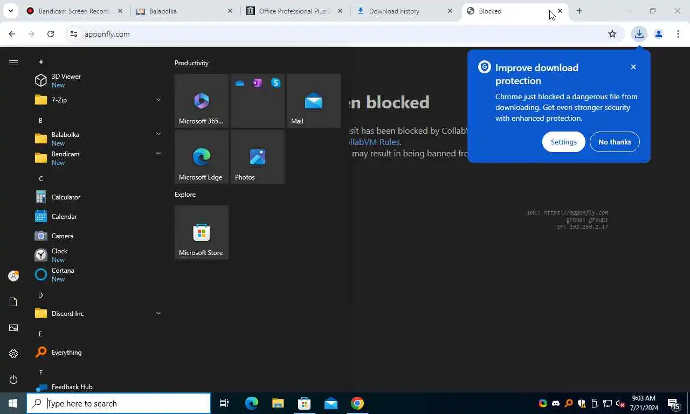This screenshot has width=690, height=414.
Task: Reload the page in Chrome
Action: (51, 34)
